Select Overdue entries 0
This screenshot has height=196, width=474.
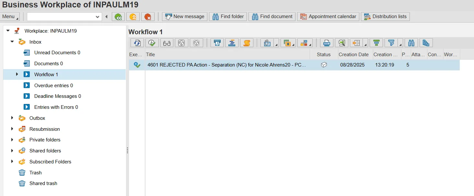[x=53, y=86]
